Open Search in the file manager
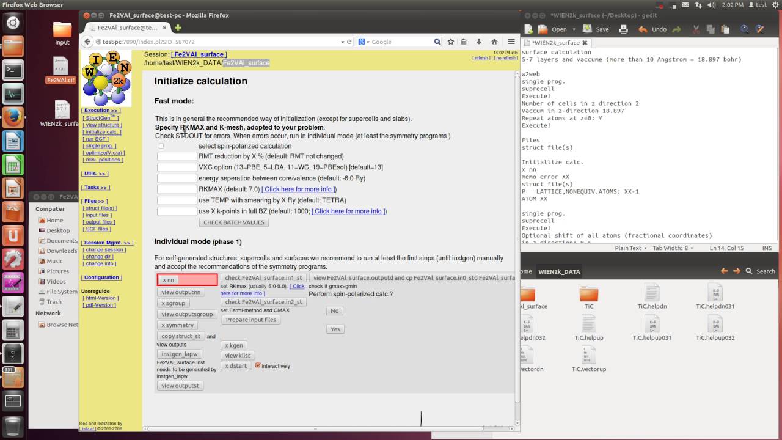Viewport: 782px width, 440px height. tap(761, 271)
